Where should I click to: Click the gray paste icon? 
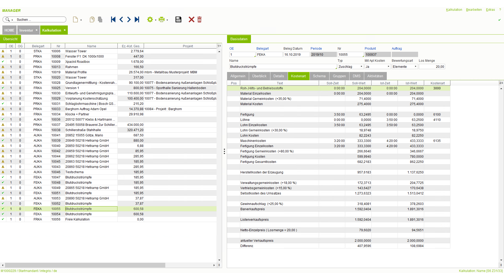coord(100,19)
